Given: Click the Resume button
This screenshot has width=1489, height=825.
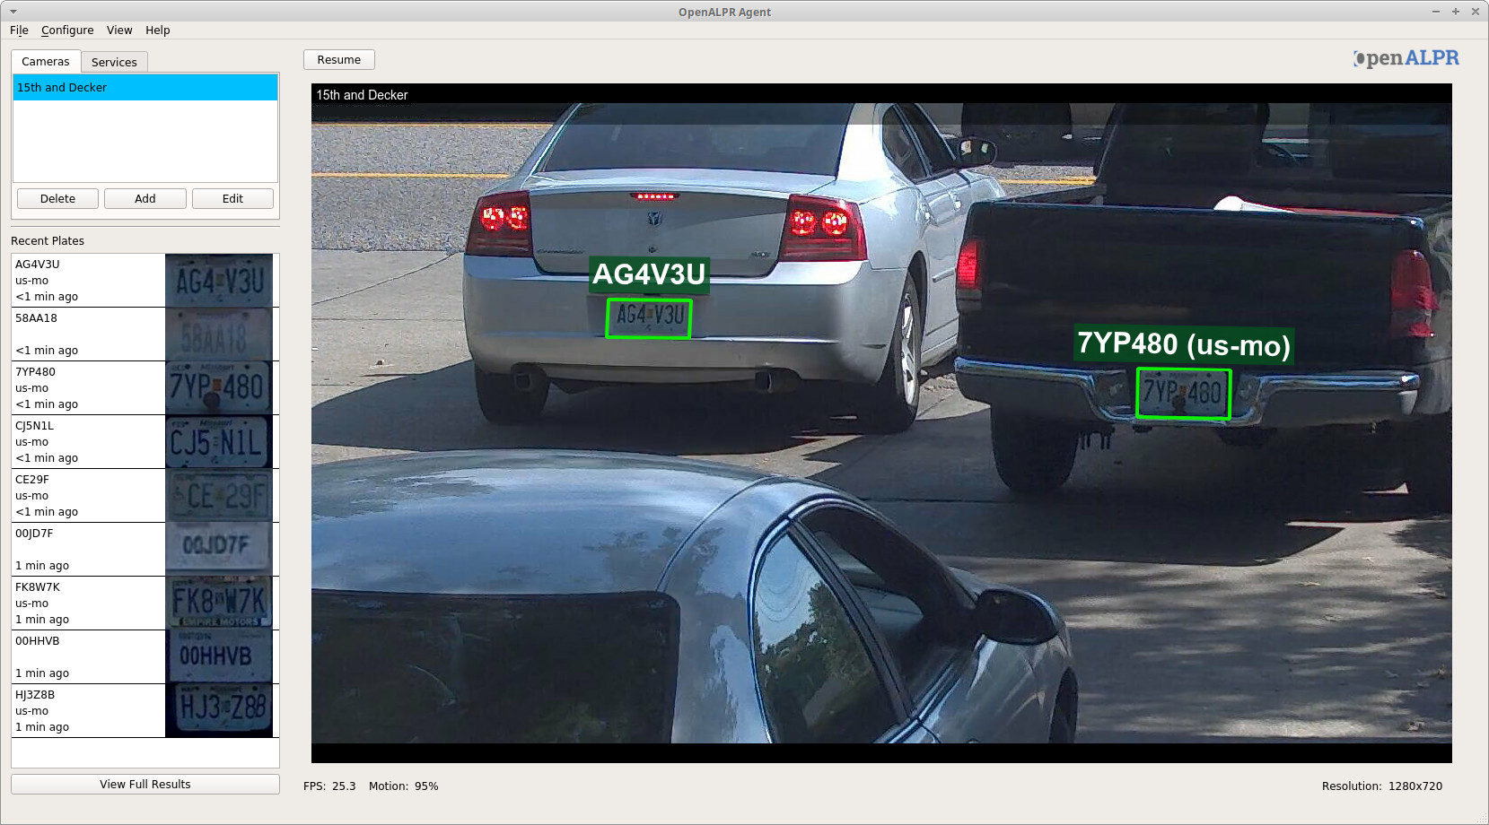Looking at the screenshot, I should pos(338,59).
